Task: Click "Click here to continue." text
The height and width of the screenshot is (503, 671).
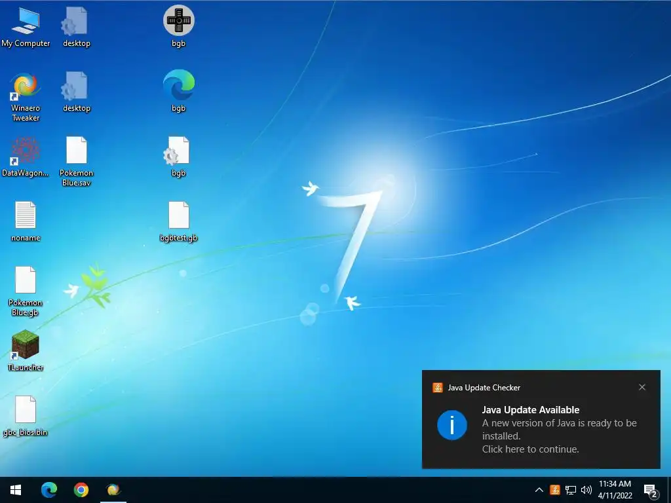Action: [531, 449]
